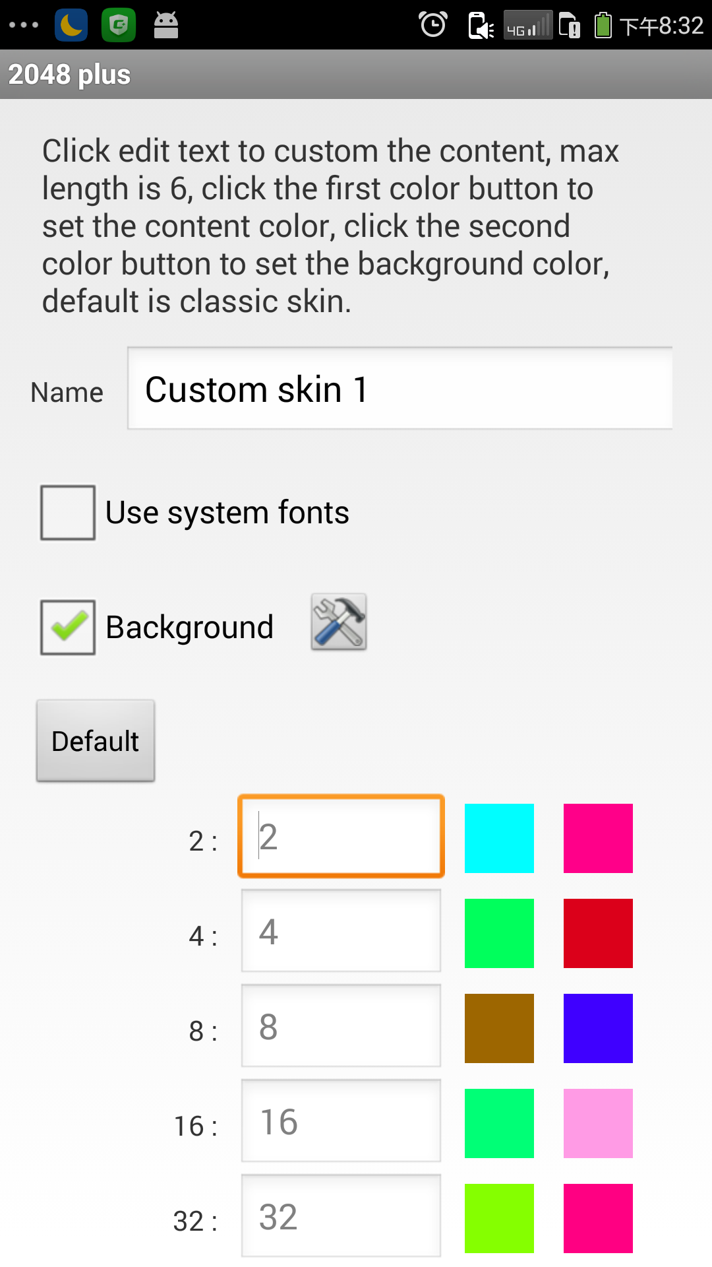Uncheck the Background checkbox
The image size is (712, 1267).
point(68,628)
